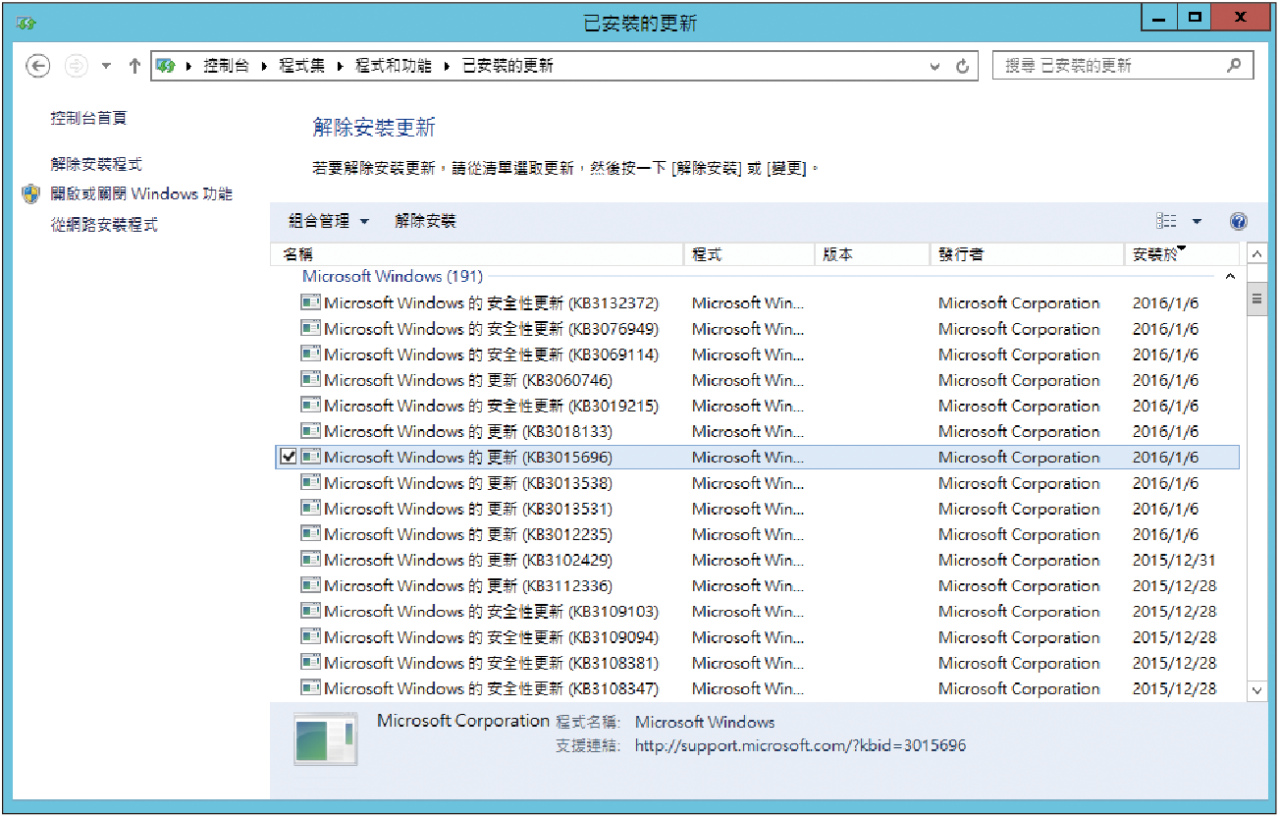Click icon of update KB3013538

[310, 483]
